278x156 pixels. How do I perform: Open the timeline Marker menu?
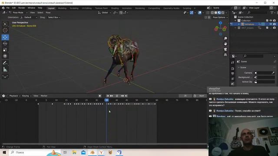[44, 96]
